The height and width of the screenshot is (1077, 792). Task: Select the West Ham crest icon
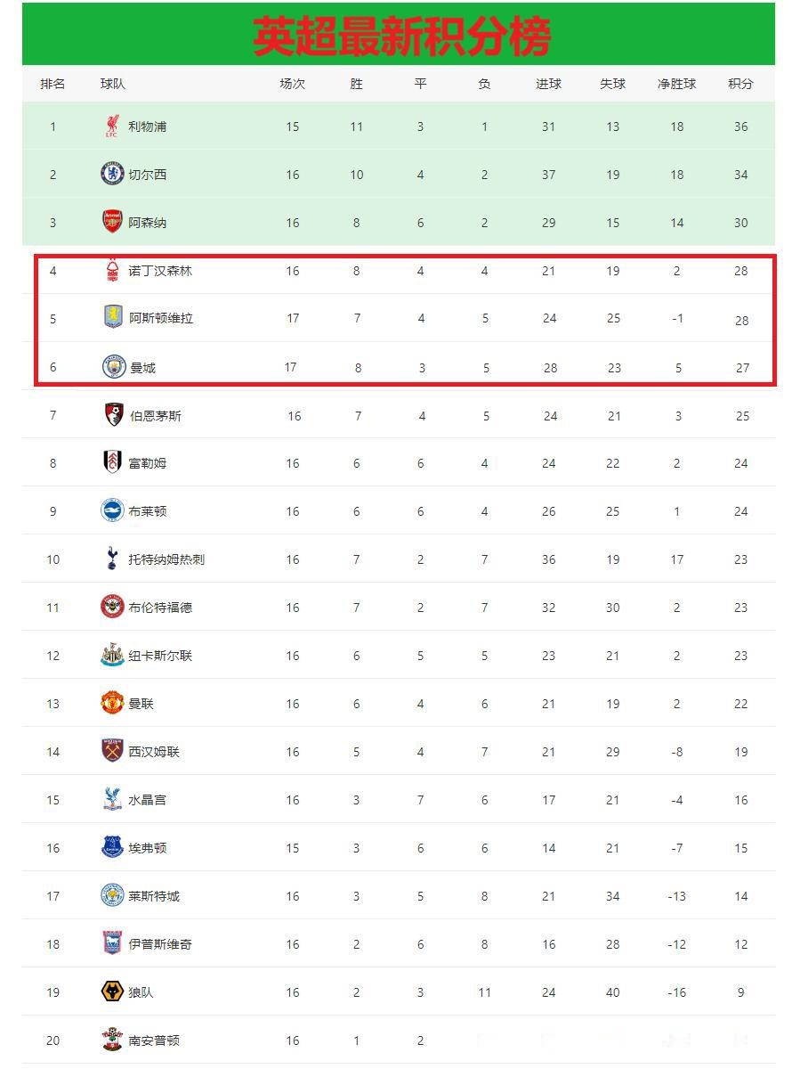[x=112, y=751]
